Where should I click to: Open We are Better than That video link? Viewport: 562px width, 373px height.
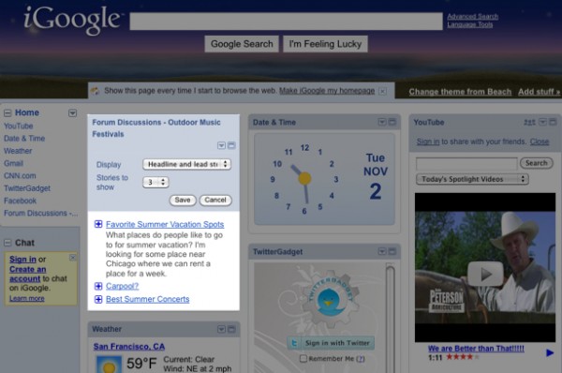pos(476,349)
